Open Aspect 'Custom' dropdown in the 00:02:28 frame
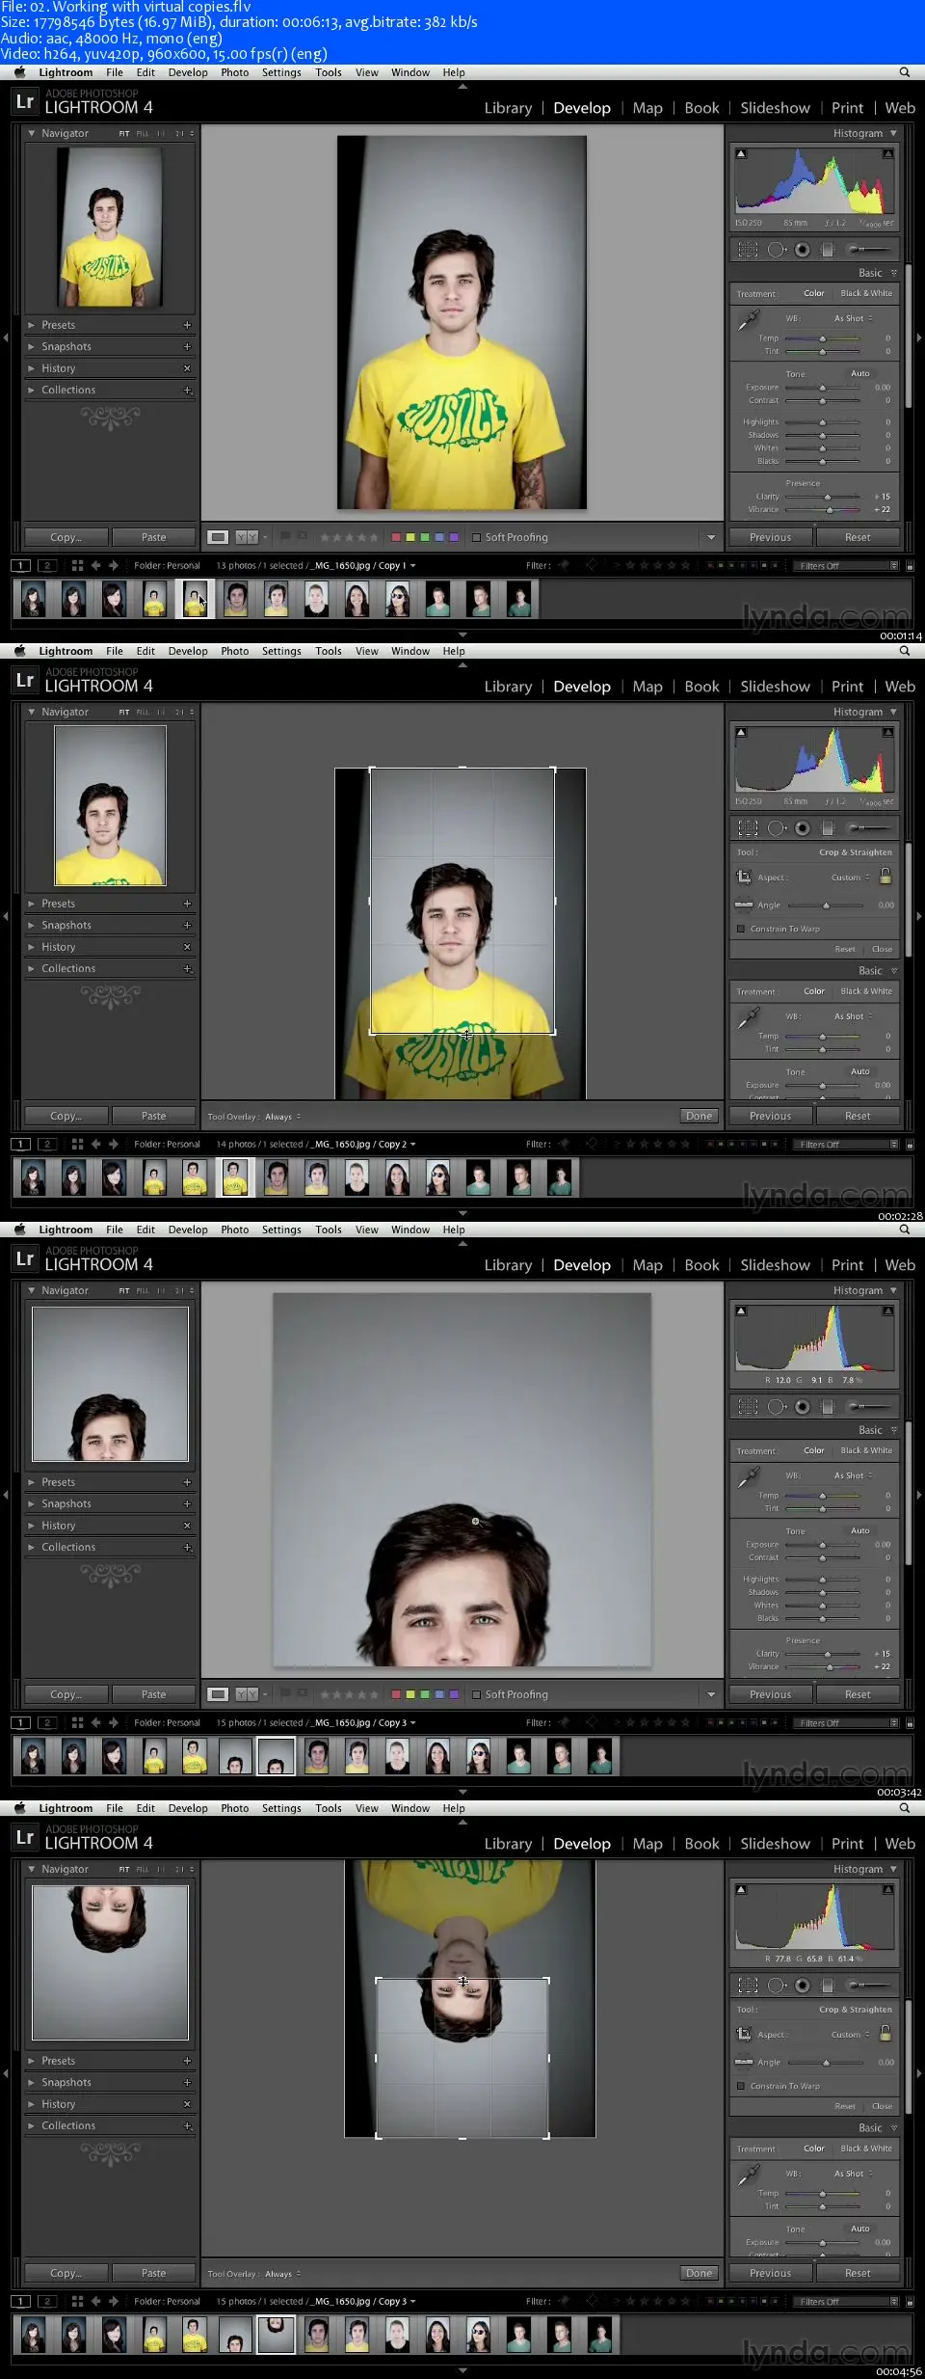This screenshot has height=2379, width=925. 851,878
